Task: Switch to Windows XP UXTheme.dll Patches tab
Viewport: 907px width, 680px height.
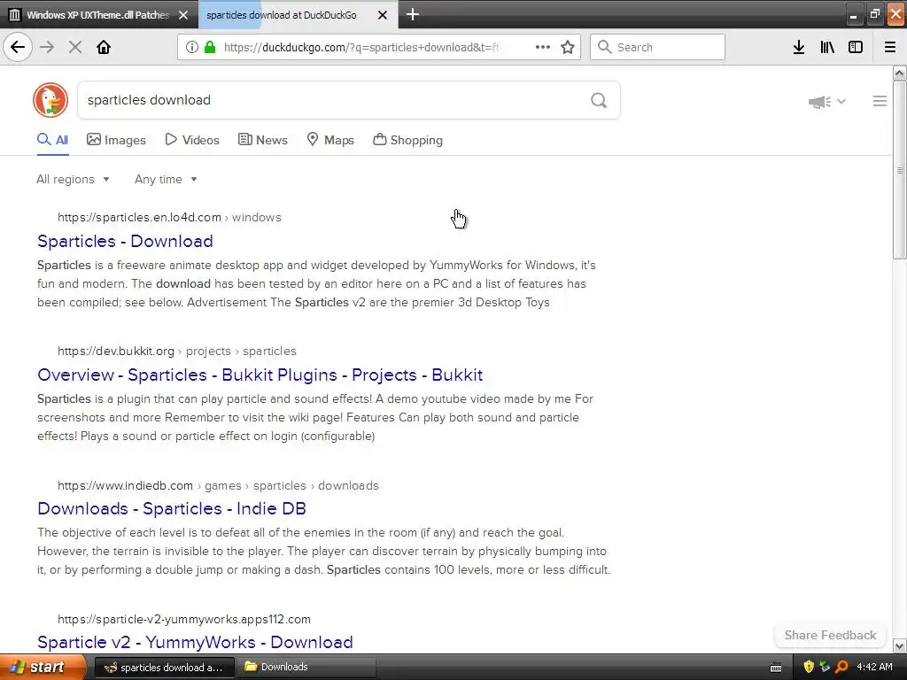Action: pyautogui.click(x=98, y=15)
